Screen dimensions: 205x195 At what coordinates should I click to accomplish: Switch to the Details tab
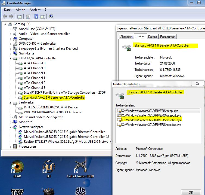pyautogui.click(x=153, y=37)
